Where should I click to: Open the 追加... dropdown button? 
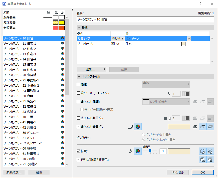pyautogui.click(x=92, y=69)
